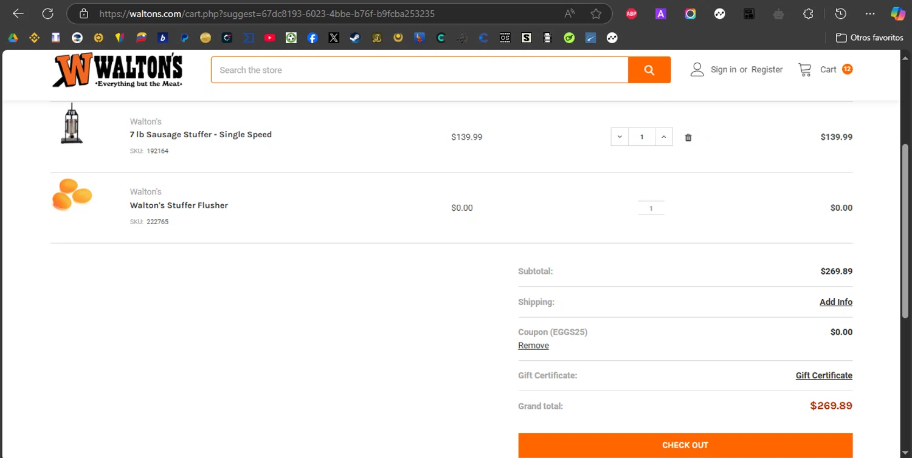Open the shopping cart icon in header
This screenshot has height=458, width=912.
(805, 70)
